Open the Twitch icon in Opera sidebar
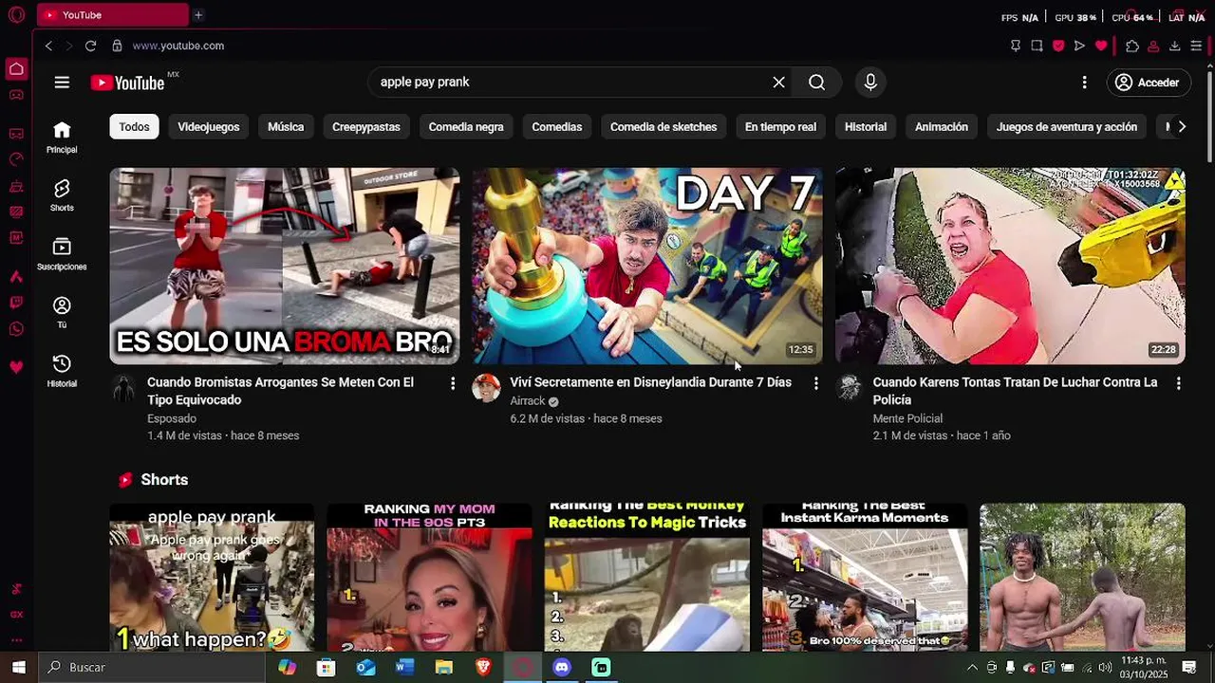Screen dimensions: 1215x683 click(x=16, y=304)
